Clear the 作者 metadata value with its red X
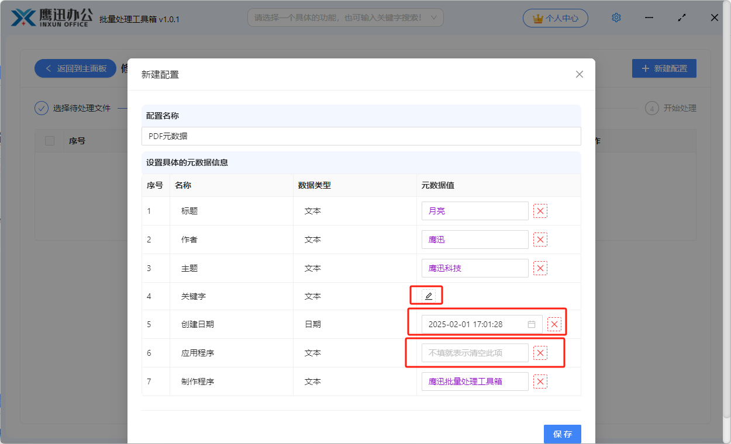This screenshot has height=444, width=731. pyautogui.click(x=540, y=240)
